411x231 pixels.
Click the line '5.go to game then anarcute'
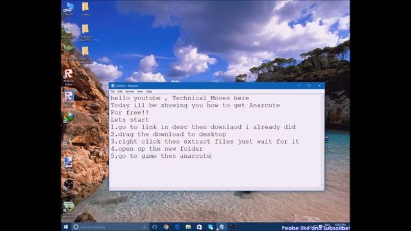point(161,156)
